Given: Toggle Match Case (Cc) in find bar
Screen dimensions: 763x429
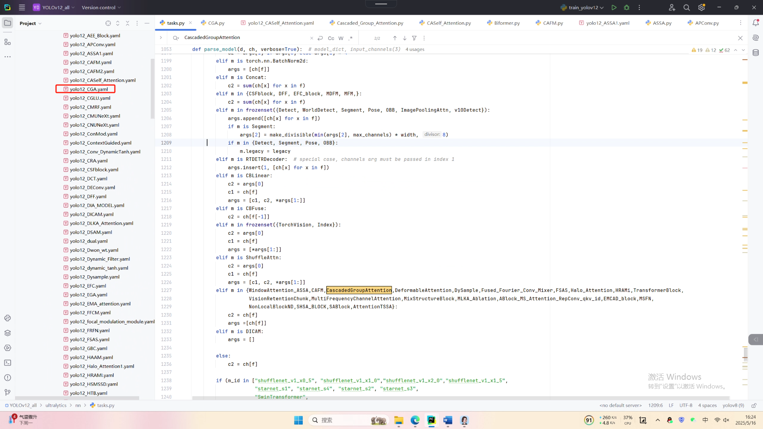Looking at the screenshot, I should click(x=331, y=38).
